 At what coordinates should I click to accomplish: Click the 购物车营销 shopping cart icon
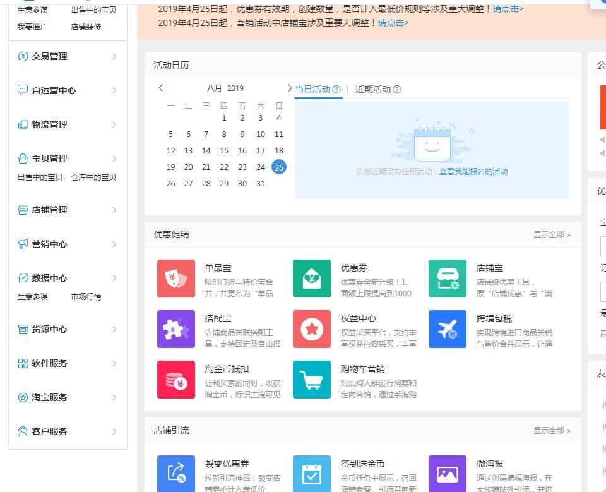pyautogui.click(x=312, y=380)
